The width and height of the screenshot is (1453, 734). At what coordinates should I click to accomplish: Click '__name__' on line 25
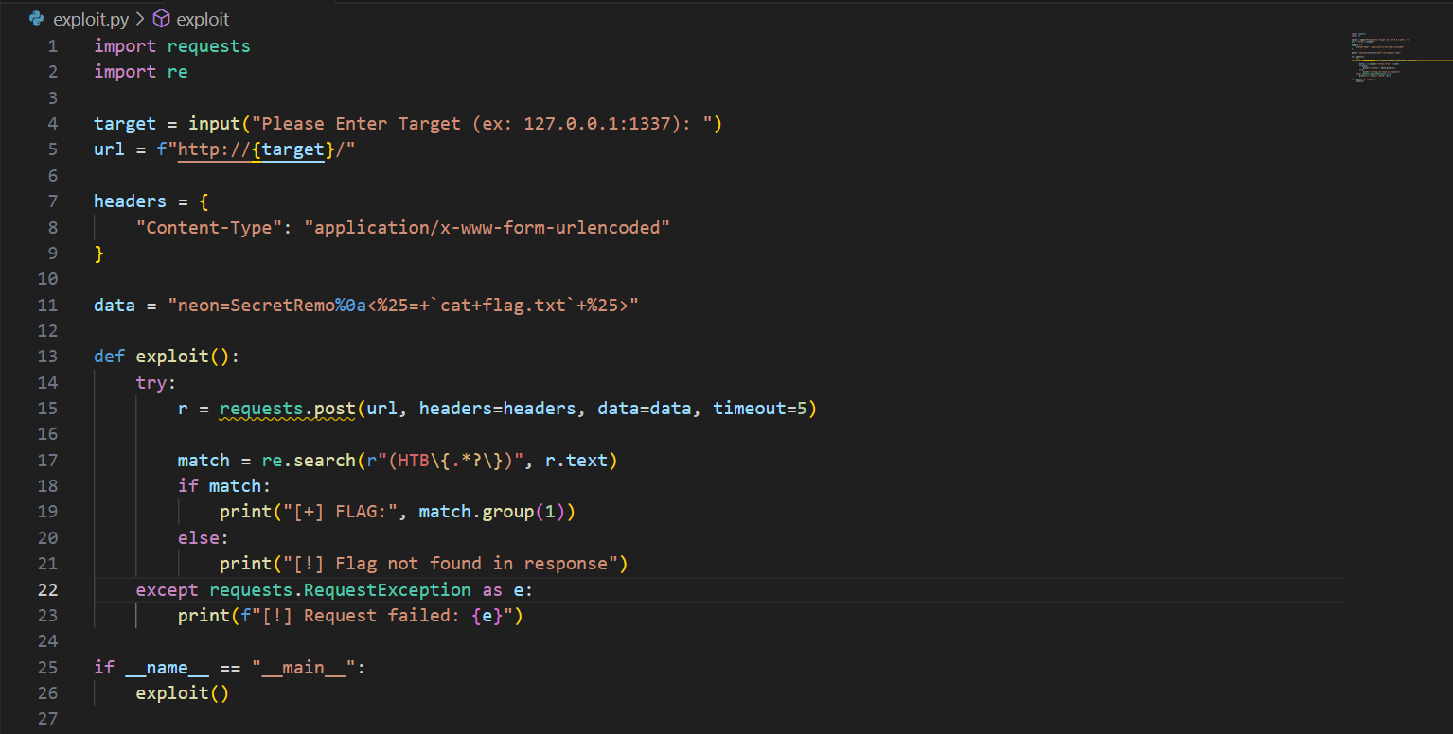pyautogui.click(x=168, y=667)
